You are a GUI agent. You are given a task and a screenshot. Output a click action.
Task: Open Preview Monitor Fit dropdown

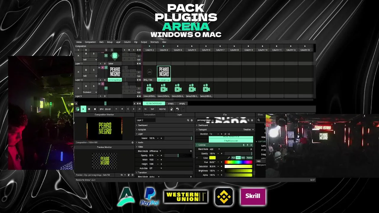pos(123,175)
